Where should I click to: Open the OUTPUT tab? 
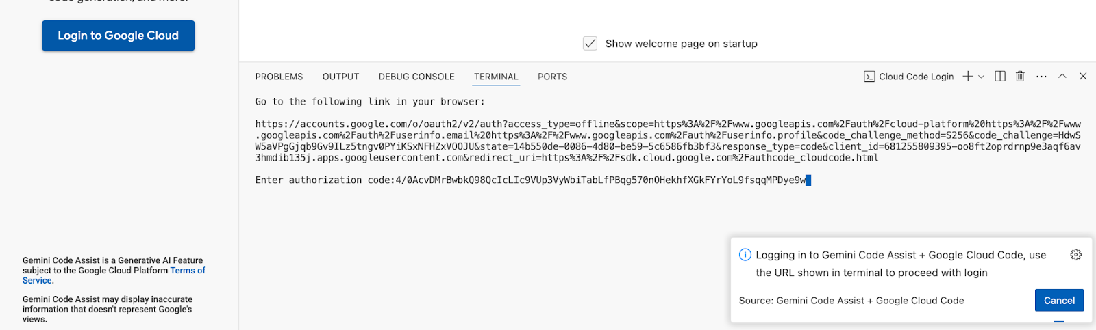[x=340, y=77]
